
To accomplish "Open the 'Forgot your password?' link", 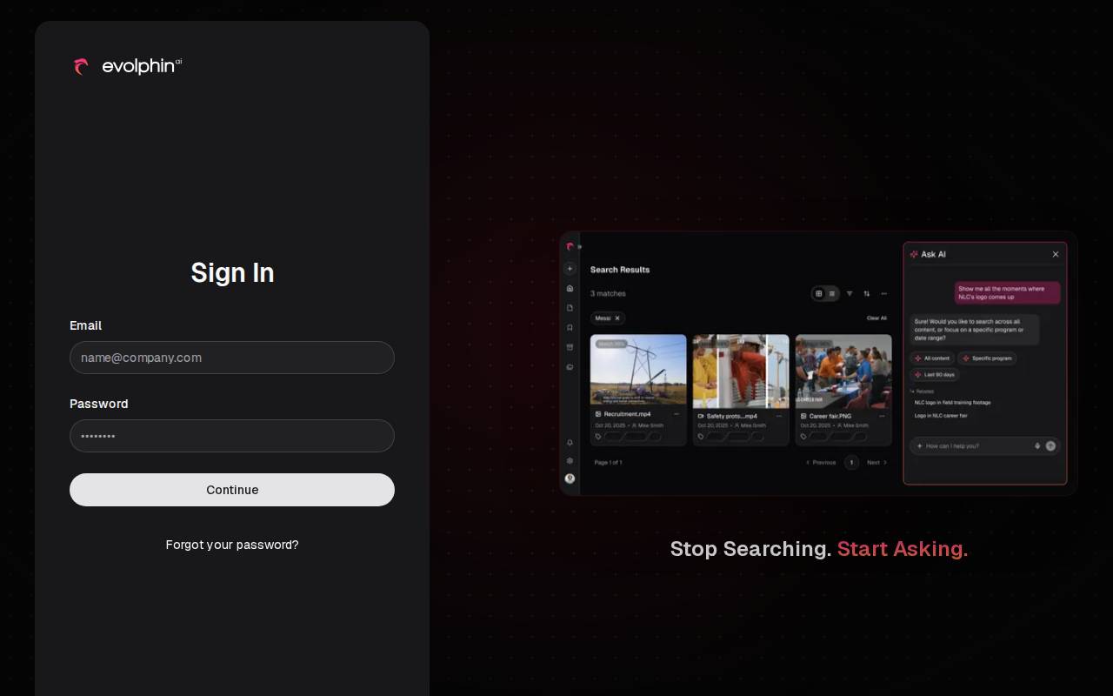I will click(232, 545).
